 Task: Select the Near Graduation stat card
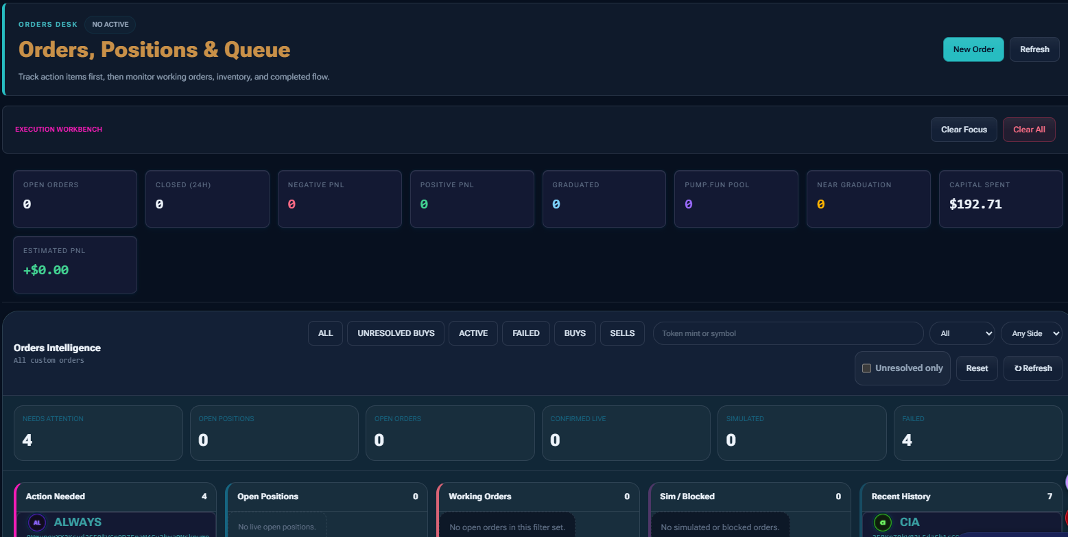pos(868,199)
